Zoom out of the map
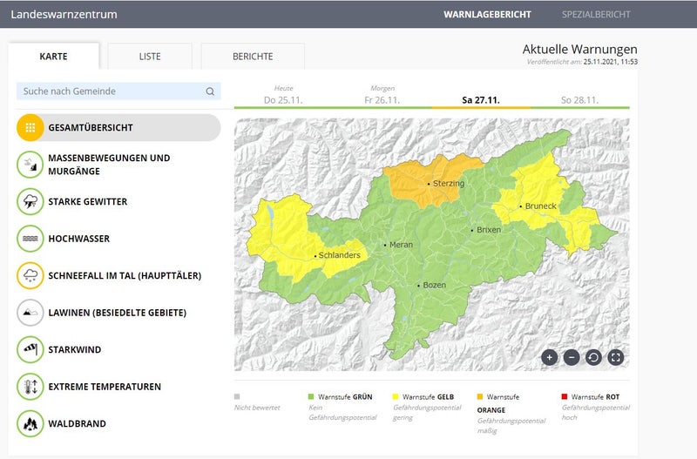Viewport: 697px width, 459px height. click(572, 357)
